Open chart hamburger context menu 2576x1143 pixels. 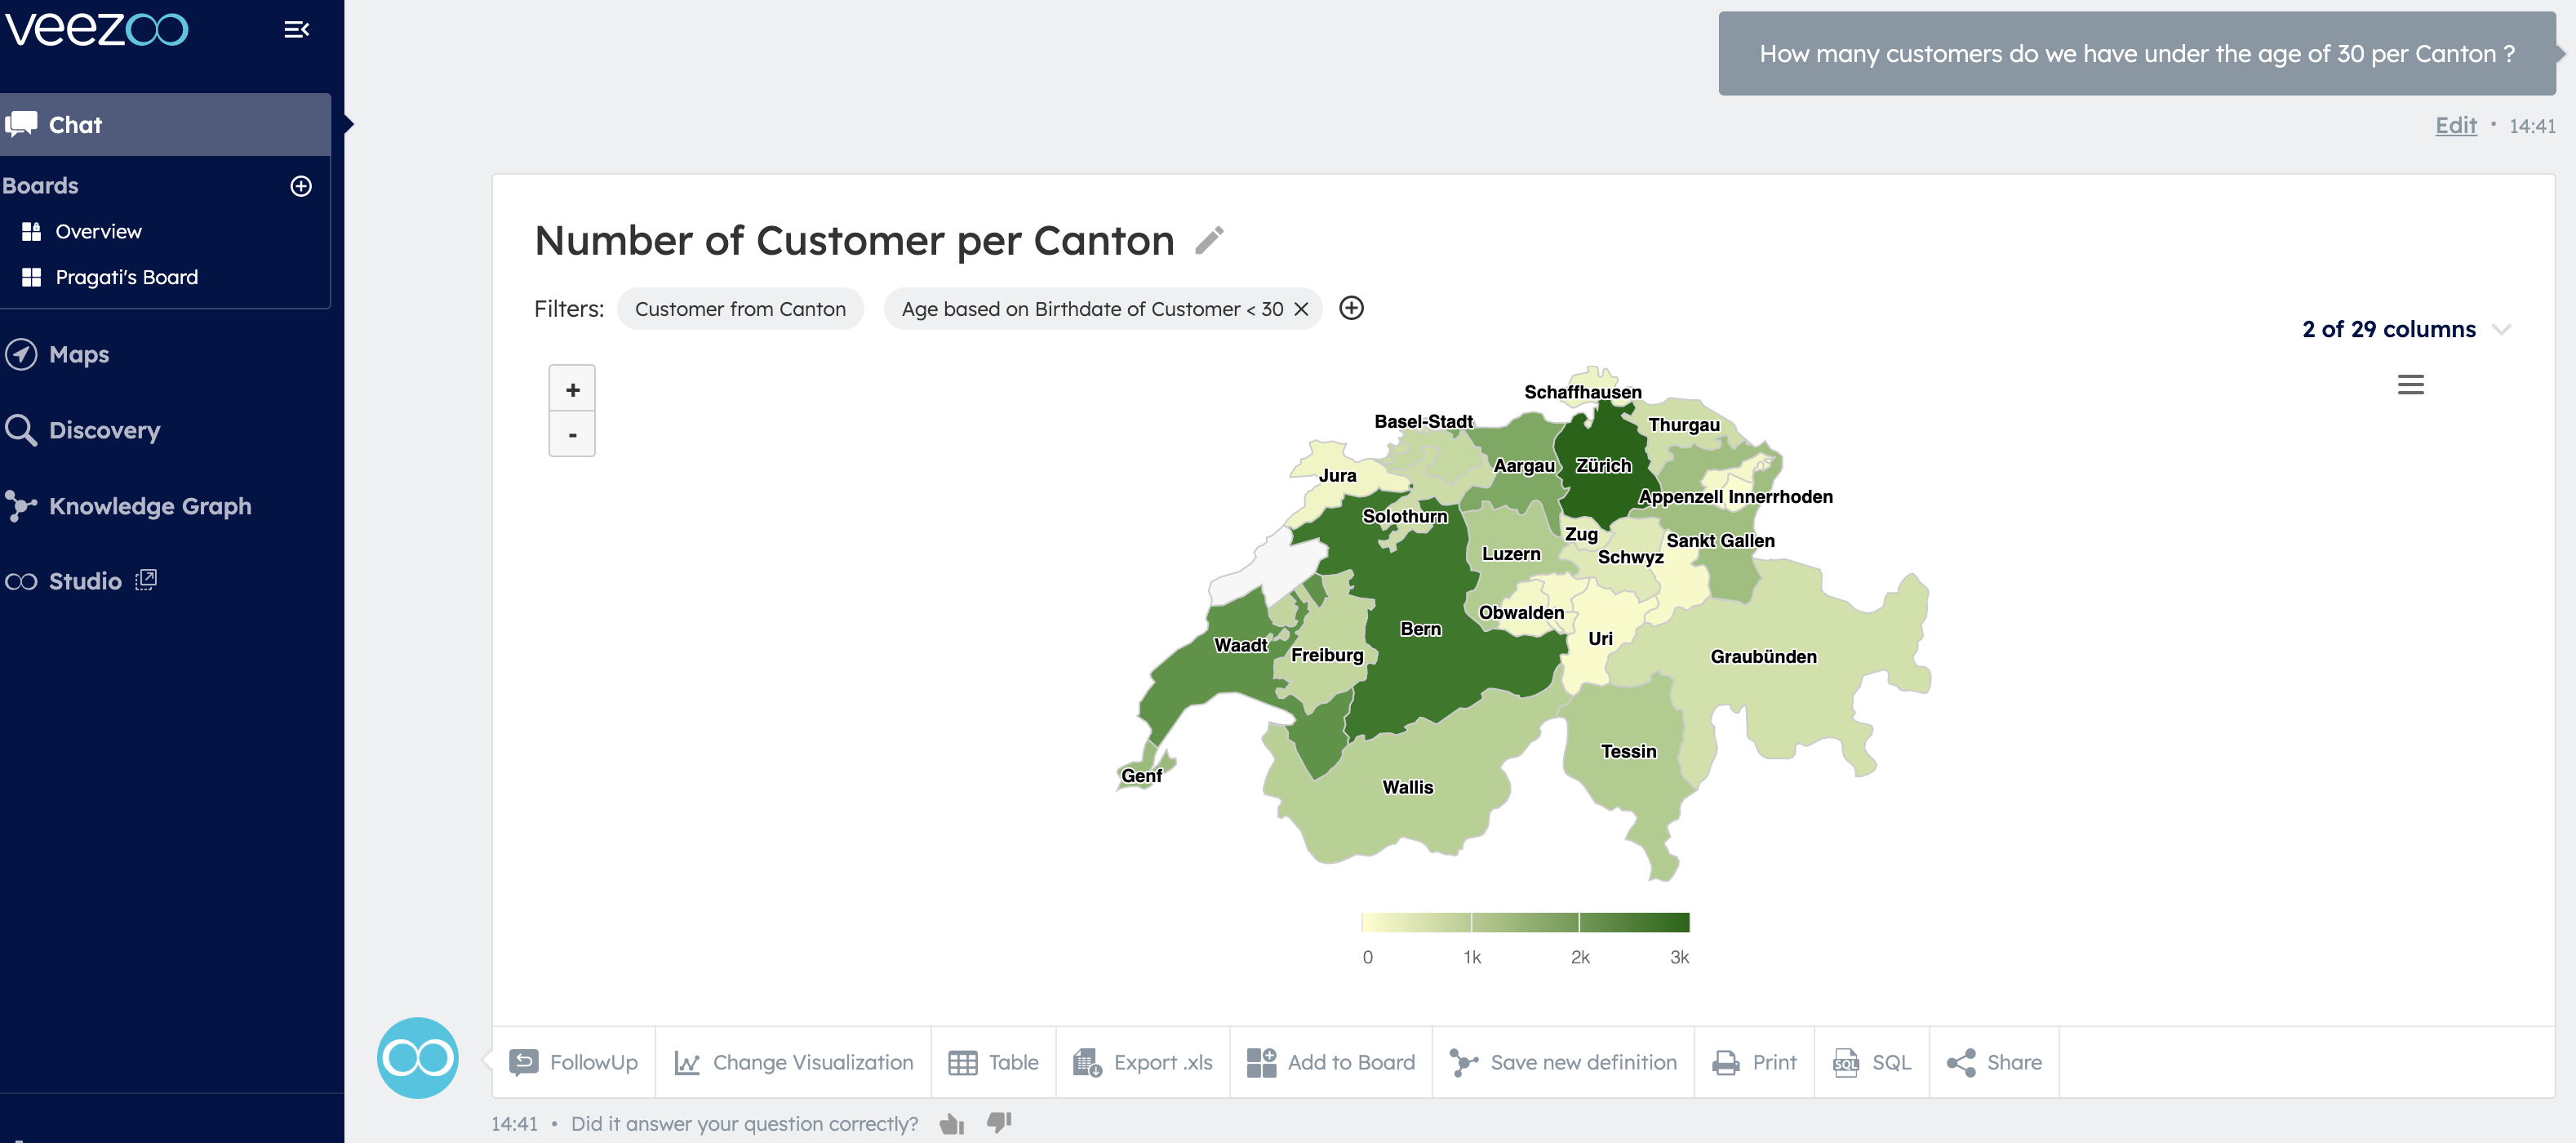coord(2410,385)
